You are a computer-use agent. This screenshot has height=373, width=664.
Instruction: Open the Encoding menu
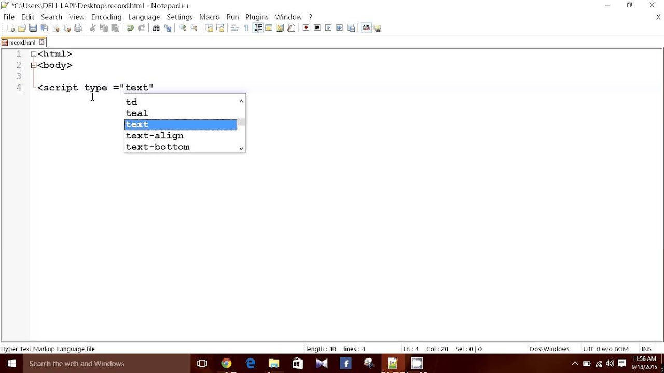(106, 17)
